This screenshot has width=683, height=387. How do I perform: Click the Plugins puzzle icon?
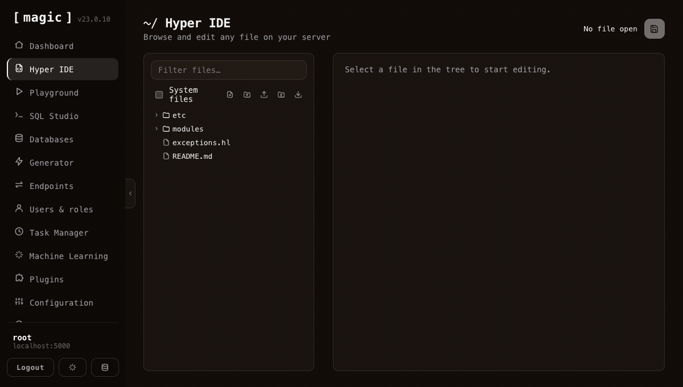tap(18, 278)
